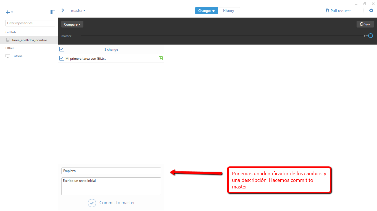Viewport: 377px width, 211px height.
Task: Click the monitor icon next to Tutorial
Action: pos(8,56)
